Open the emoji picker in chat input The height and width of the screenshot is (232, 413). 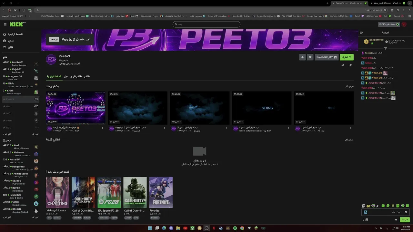coord(406,212)
